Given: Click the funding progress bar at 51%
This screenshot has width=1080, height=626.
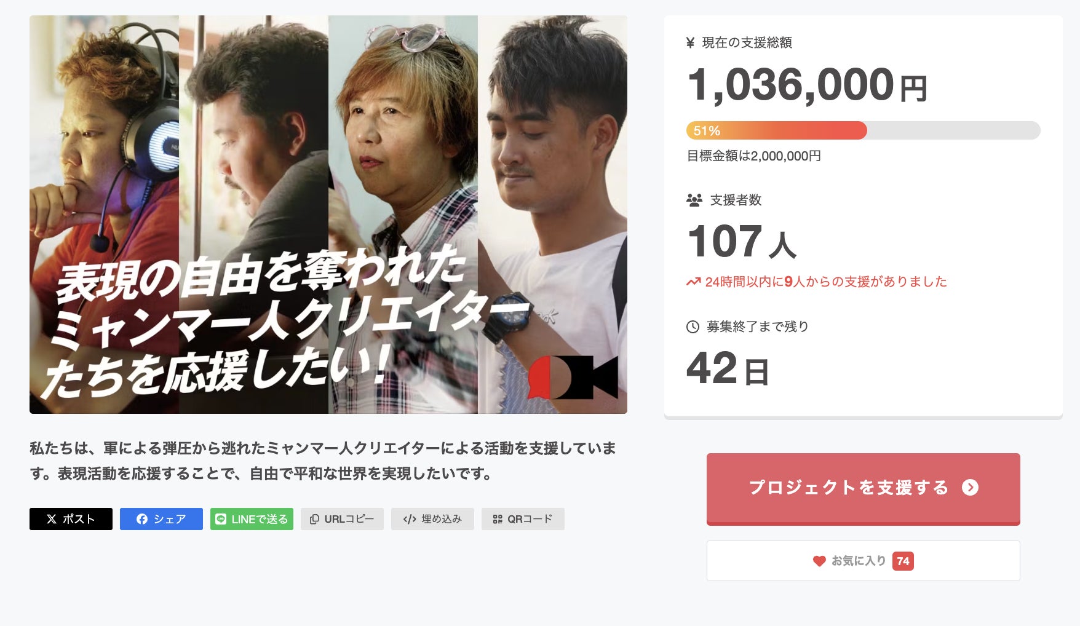Looking at the screenshot, I should tap(863, 130).
